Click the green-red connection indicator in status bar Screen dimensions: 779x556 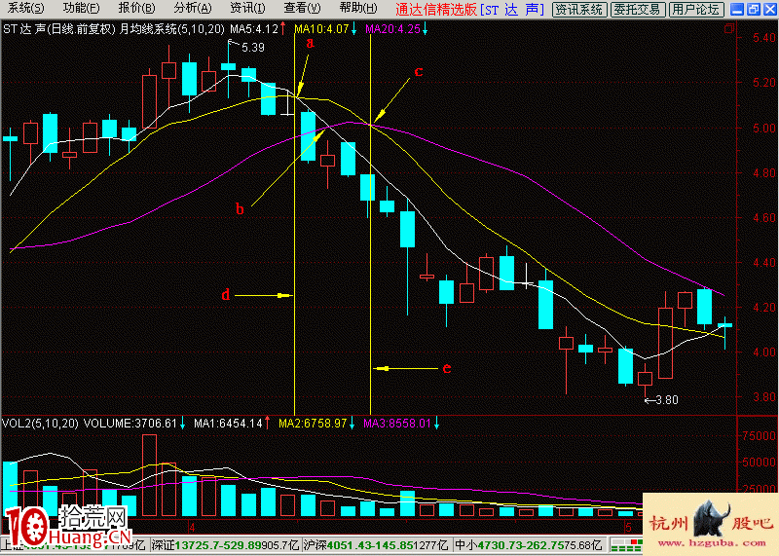click(626, 545)
